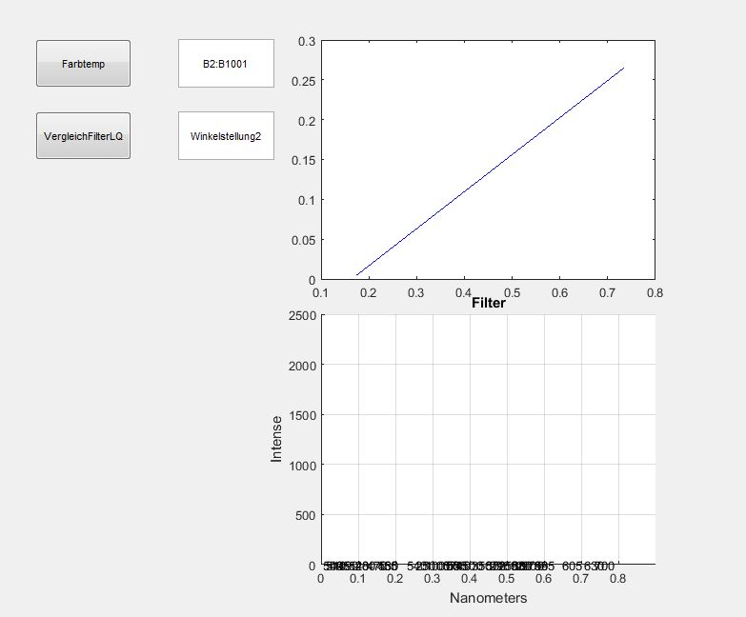Viewport: 746px width, 617px height.
Task: Select the Intense y-axis label
Action: [277, 439]
